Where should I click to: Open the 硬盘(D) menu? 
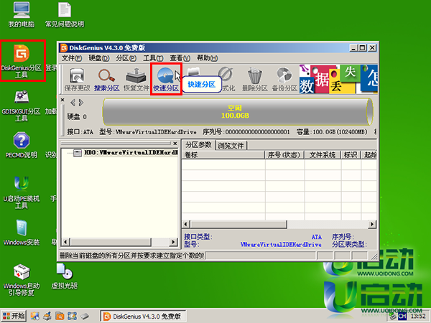[99, 58]
